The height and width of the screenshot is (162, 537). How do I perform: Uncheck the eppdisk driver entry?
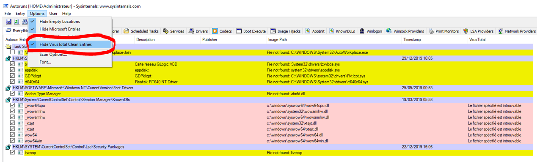(13, 70)
